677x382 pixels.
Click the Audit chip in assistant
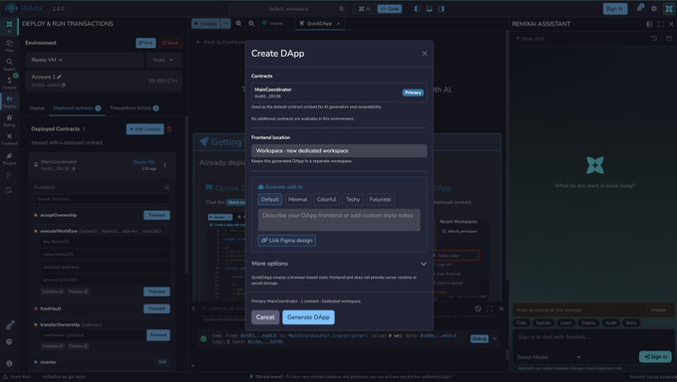[x=610, y=322]
